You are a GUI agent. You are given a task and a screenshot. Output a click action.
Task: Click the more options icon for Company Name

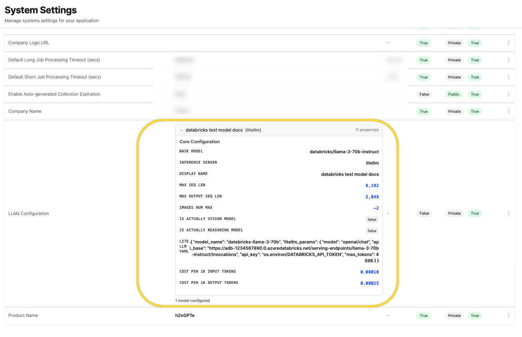pyautogui.click(x=508, y=111)
